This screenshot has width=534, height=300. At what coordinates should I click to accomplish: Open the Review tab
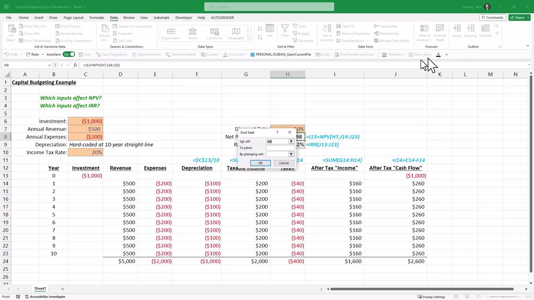point(129,17)
